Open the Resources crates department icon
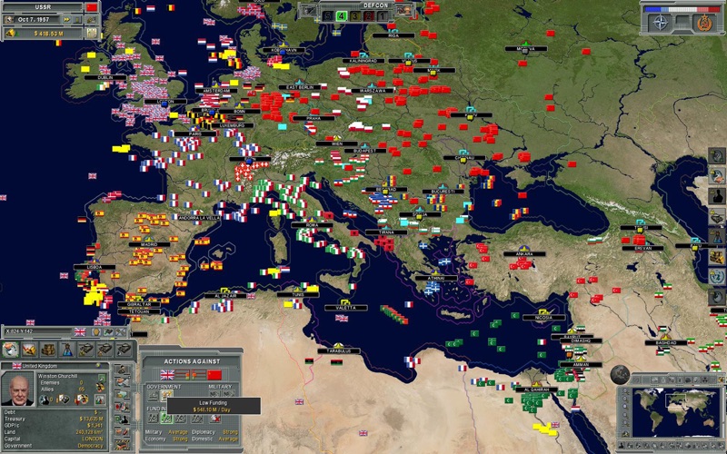 (x=48, y=350)
